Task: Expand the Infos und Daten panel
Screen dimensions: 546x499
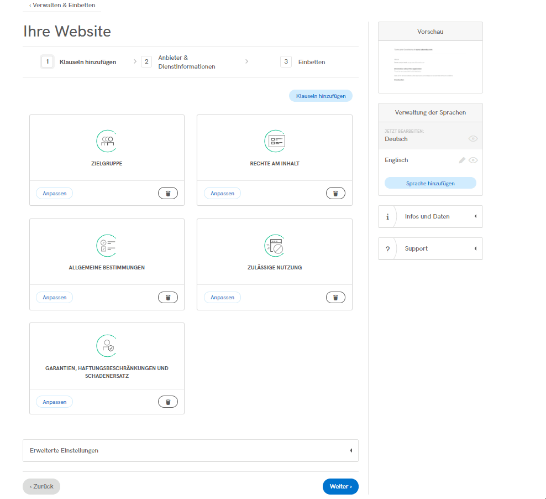Action: pos(430,216)
